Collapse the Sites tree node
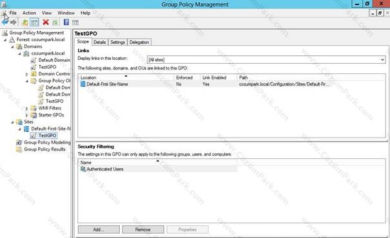 click(x=12, y=122)
